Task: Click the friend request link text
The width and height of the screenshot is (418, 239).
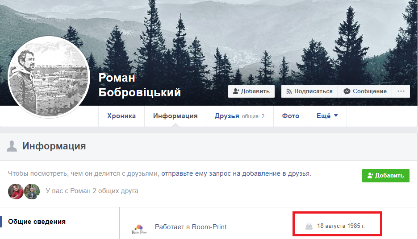Action: (x=236, y=173)
